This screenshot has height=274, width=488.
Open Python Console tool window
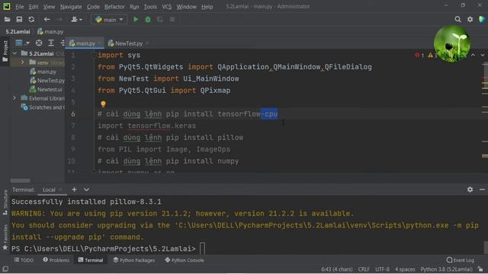click(x=185, y=260)
